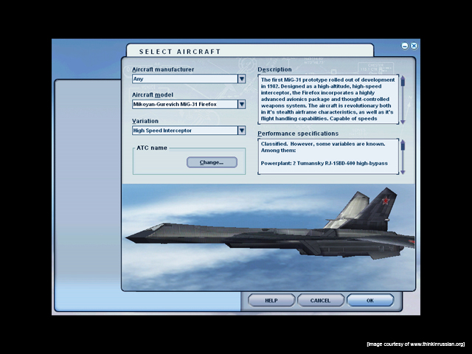Click the 'Variation' label
Image resolution: width=472 pixels, height=354 pixels.
click(x=145, y=121)
